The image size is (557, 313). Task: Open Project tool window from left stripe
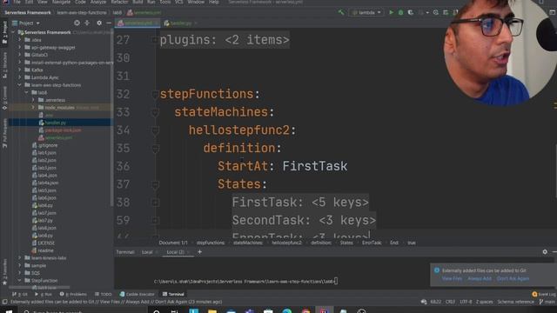[x=4, y=33]
